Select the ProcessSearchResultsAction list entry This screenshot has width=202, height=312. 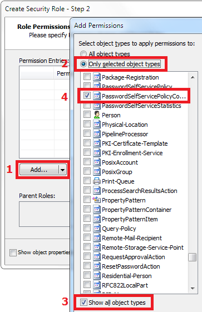coord(140,191)
